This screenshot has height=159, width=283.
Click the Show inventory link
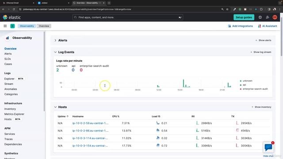coord(261,107)
